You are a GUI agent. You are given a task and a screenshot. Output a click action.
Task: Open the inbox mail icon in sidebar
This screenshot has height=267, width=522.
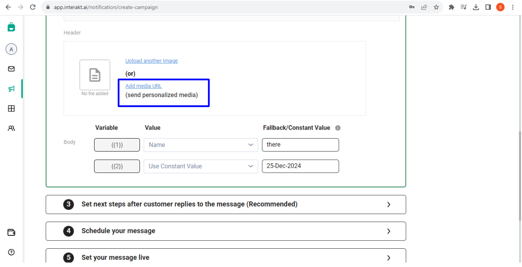click(11, 69)
